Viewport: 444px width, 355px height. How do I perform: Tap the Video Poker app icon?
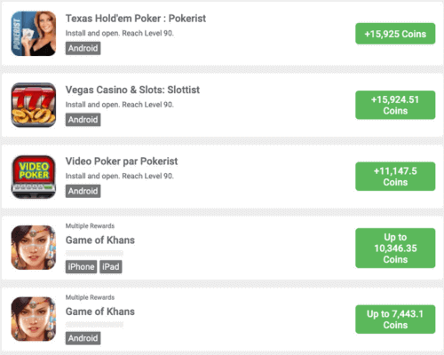click(34, 177)
